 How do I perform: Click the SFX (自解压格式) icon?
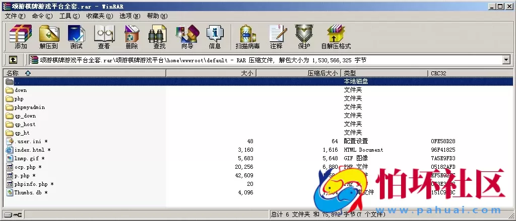pyautogui.click(x=336, y=37)
